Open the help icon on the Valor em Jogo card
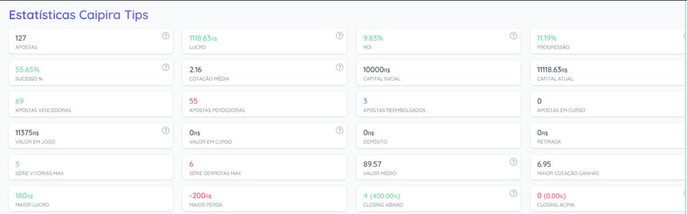687x214 pixels. tap(165, 130)
